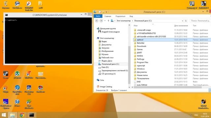Select Этот компьютер in the address path
The height and width of the screenshot is (118, 211).
point(123,21)
